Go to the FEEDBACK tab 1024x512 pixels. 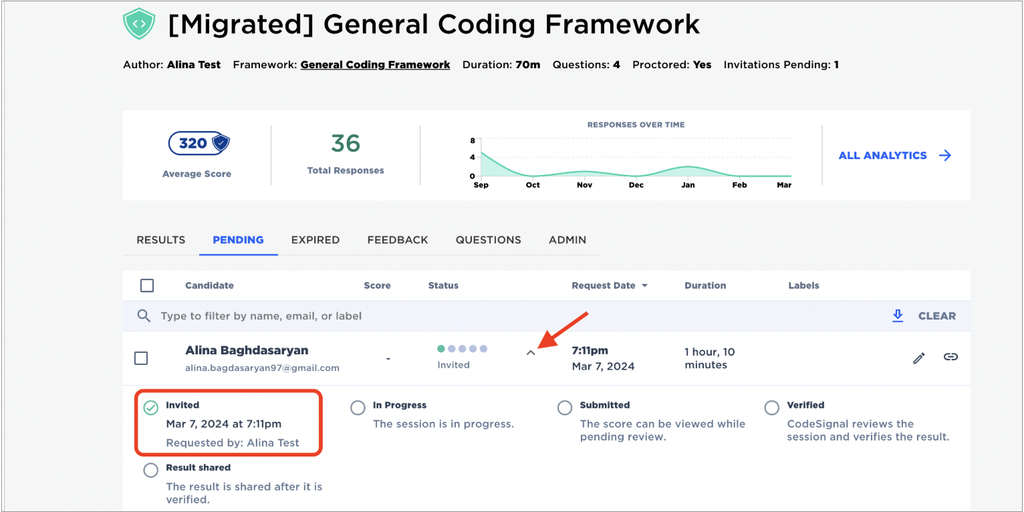pos(398,240)
